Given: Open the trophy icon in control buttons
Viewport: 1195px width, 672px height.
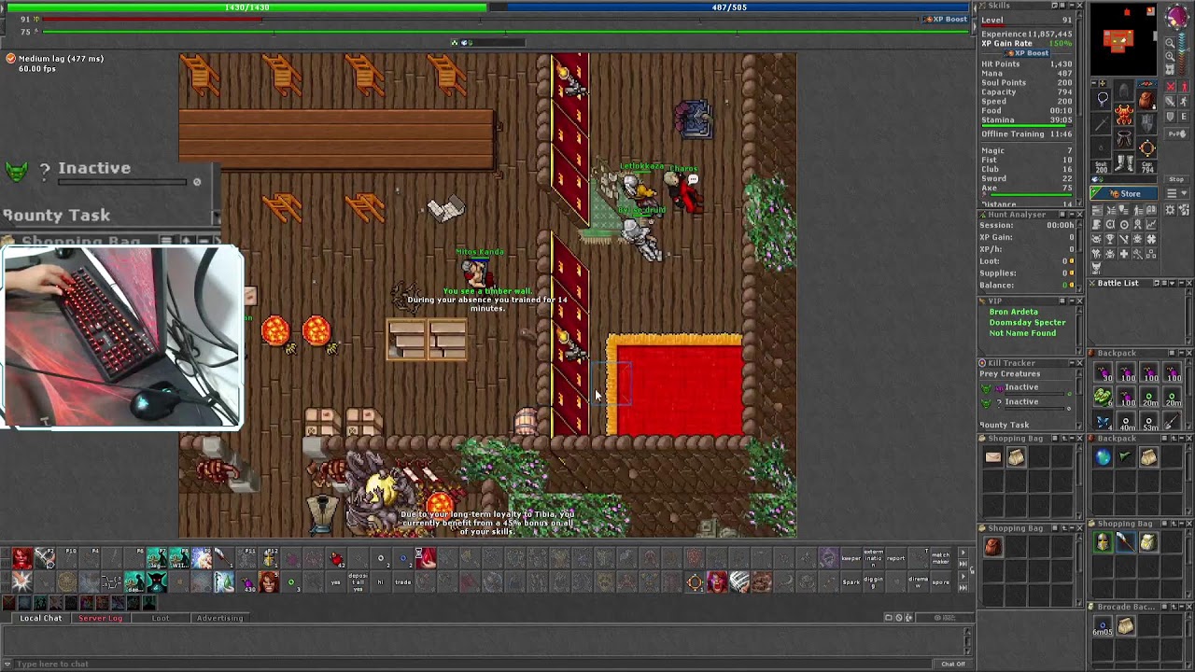Looking at the screenshot, I should (x=1109, y=238).
